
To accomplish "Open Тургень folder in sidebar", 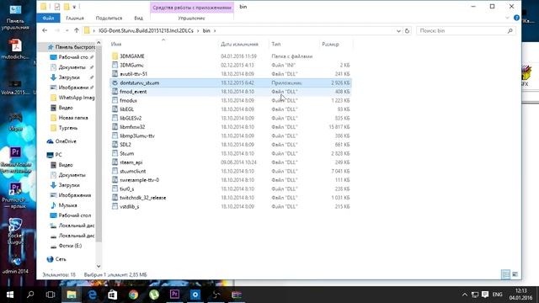I will coord(64,128).
